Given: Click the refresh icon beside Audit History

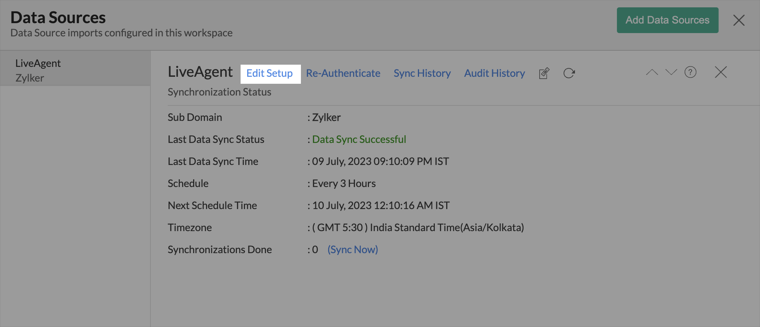Looking at the screenshot, I should tap(569, 73).
